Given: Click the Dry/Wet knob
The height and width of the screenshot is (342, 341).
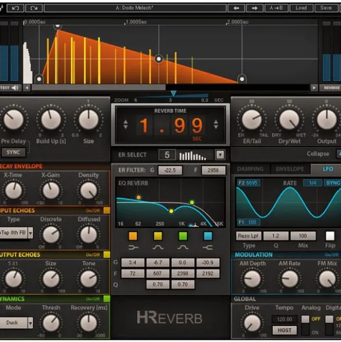Looking at the screenshot, I should [x=290, y=120].
